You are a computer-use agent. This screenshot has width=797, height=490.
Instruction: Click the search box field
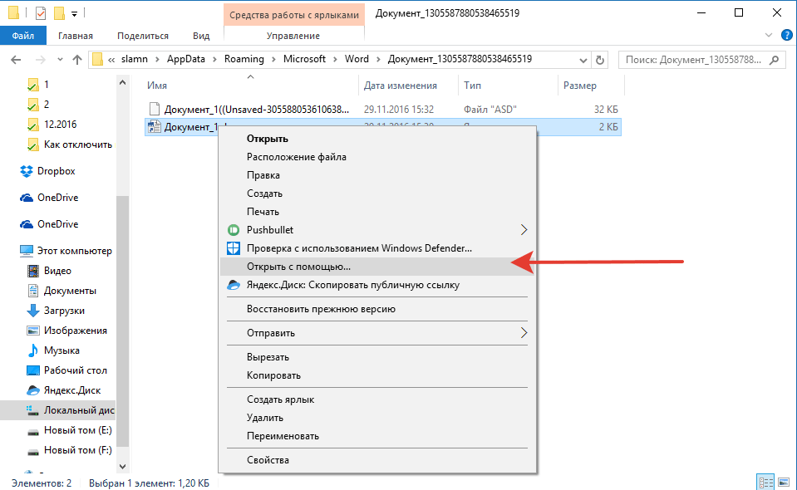pos(694,60)
